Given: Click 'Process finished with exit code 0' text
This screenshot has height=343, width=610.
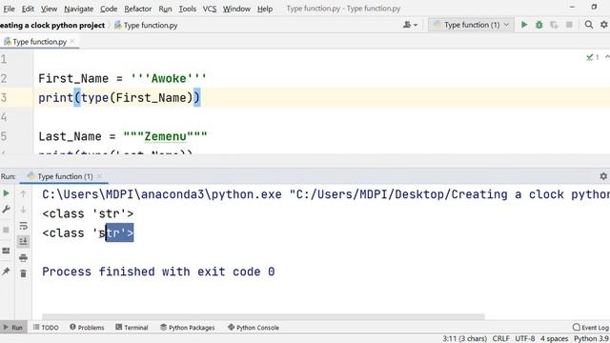Looking at the screenshot, I should pyautogui.click(x=158, y=272).
